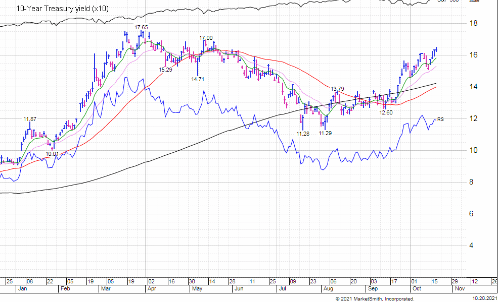Select the 11 date tick in June

[x=252, y=281]
